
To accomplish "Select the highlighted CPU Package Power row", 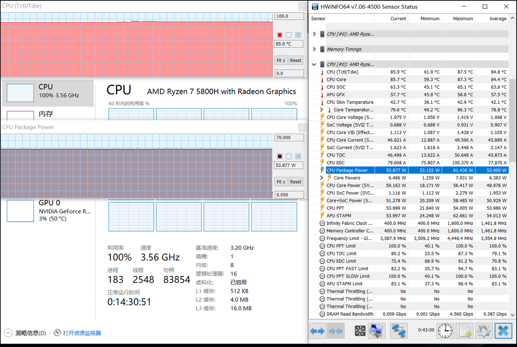I will click(x=409, y=170).
